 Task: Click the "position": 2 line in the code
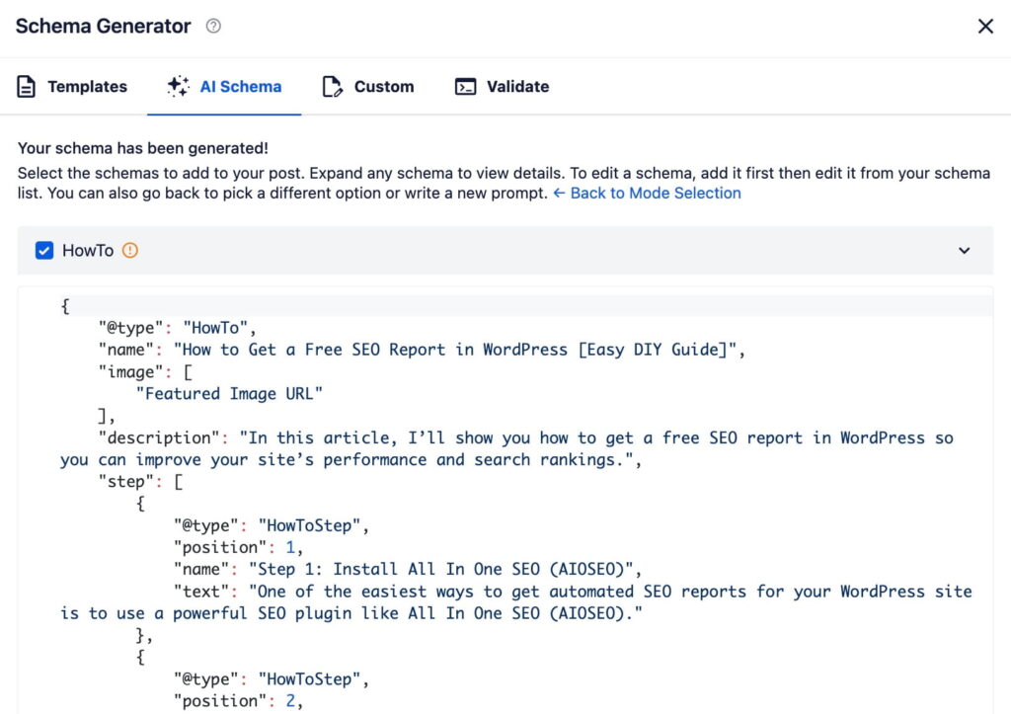pyautogui.click(x=238, y=701)
